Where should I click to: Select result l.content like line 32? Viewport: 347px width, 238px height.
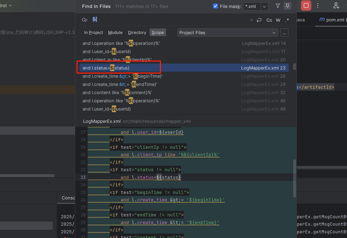point(184,92)
